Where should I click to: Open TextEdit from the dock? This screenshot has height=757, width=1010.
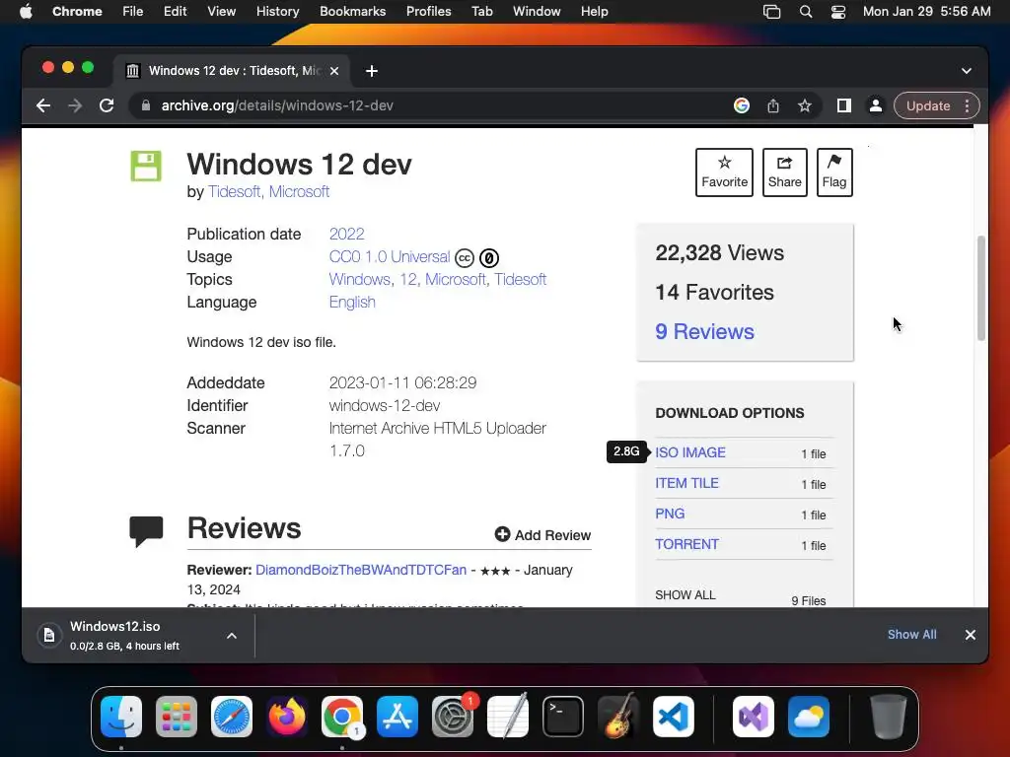508,717
